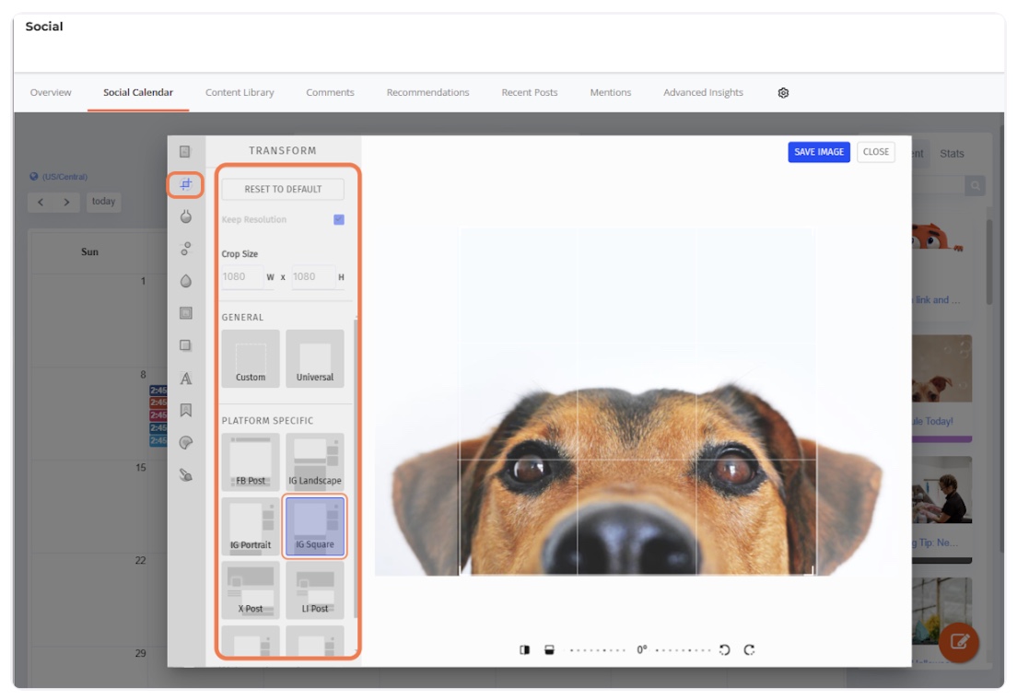Choose the LI Post crop preset
The width and height of the screenshot is (1017, 700).
314,590
